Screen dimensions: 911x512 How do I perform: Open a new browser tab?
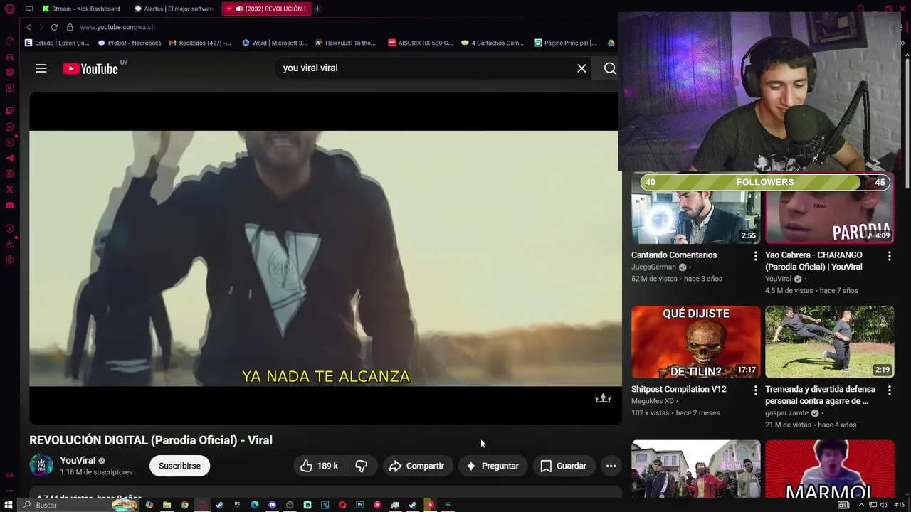click(317, 9)
